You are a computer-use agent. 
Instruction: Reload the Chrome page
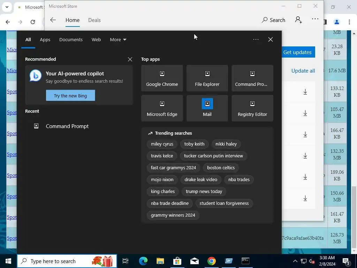click(x=33, y=22)
